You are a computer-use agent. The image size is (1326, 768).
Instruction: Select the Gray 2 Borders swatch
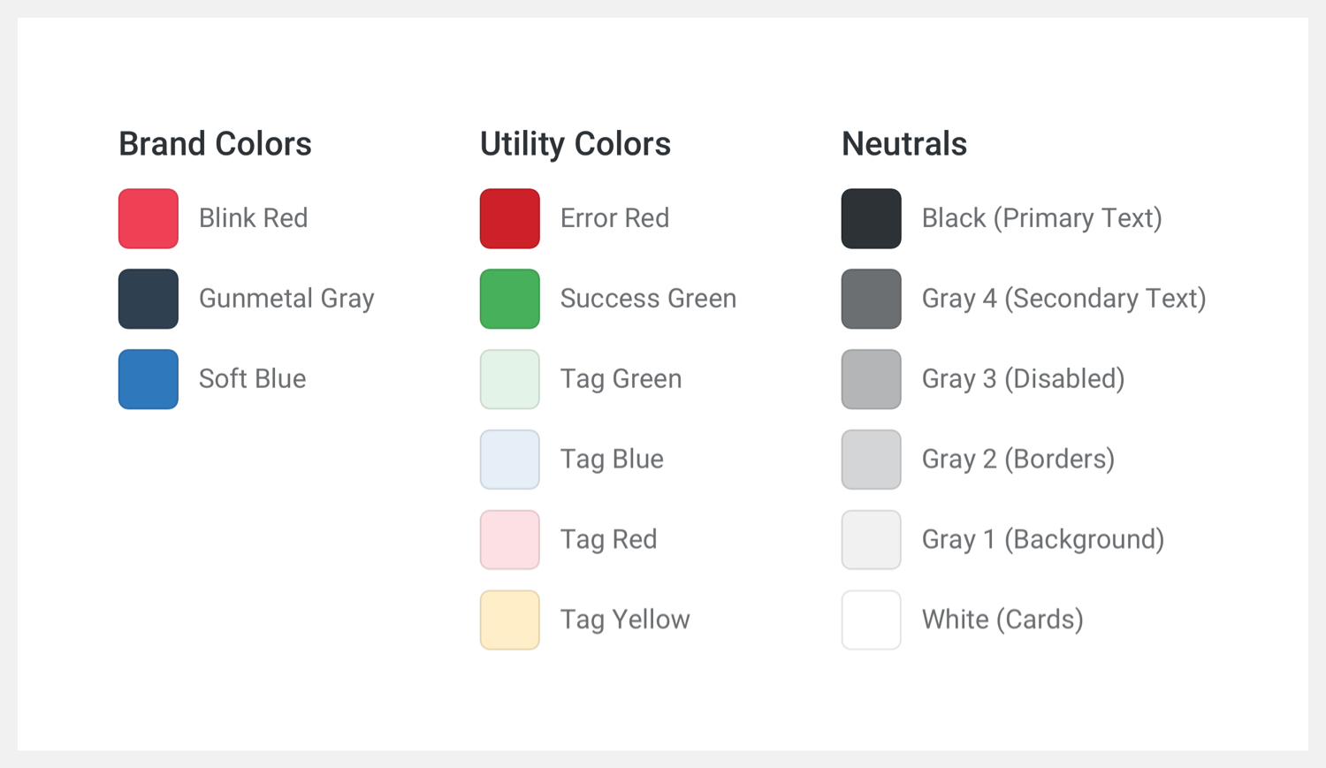click(x=872, y=460)
